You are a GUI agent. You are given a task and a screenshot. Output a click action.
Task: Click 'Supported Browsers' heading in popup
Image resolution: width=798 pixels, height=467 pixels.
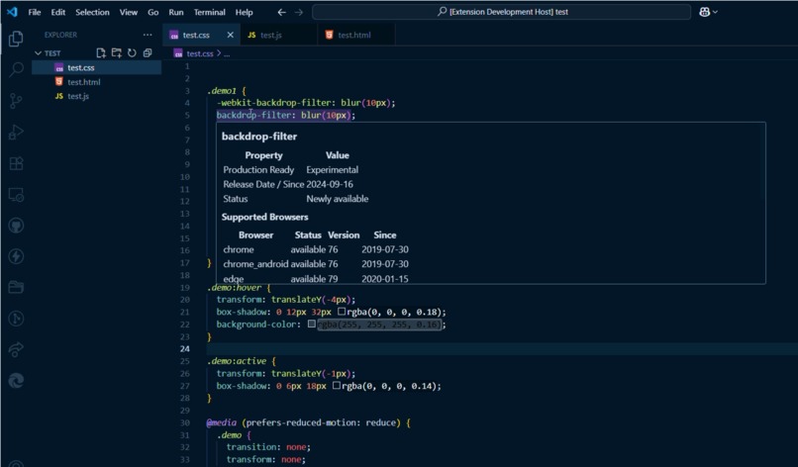[x=264, y=217]
